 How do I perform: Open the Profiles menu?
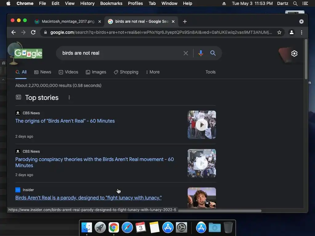point(135,3)
